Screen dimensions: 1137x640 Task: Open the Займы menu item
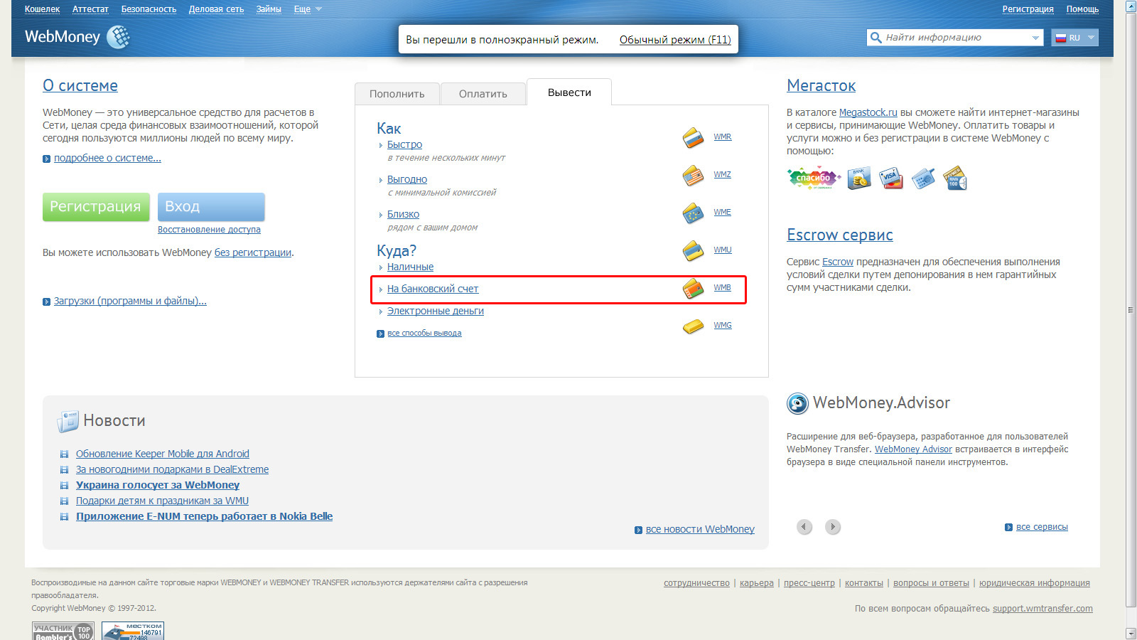pos(269,9)
